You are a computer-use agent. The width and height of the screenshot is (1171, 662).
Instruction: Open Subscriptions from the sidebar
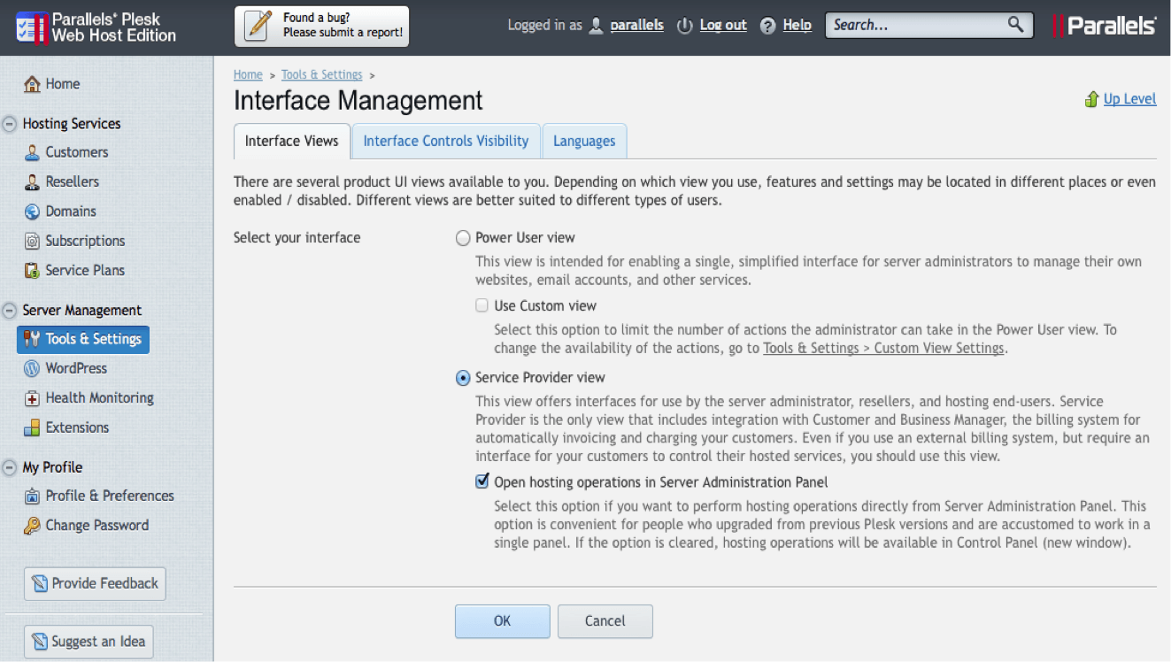tap(85, 241)
